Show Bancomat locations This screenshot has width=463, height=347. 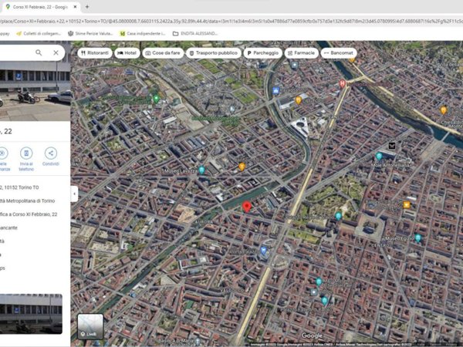[337, 52]
